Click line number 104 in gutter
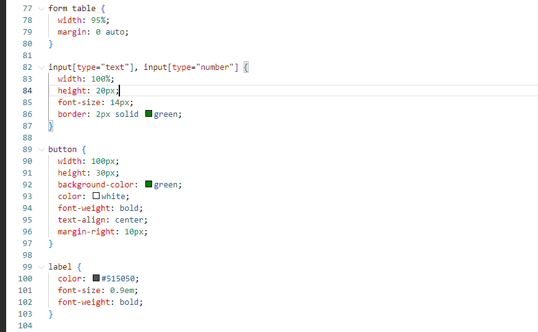Screen dimensions: 538x332 [25, 325]
